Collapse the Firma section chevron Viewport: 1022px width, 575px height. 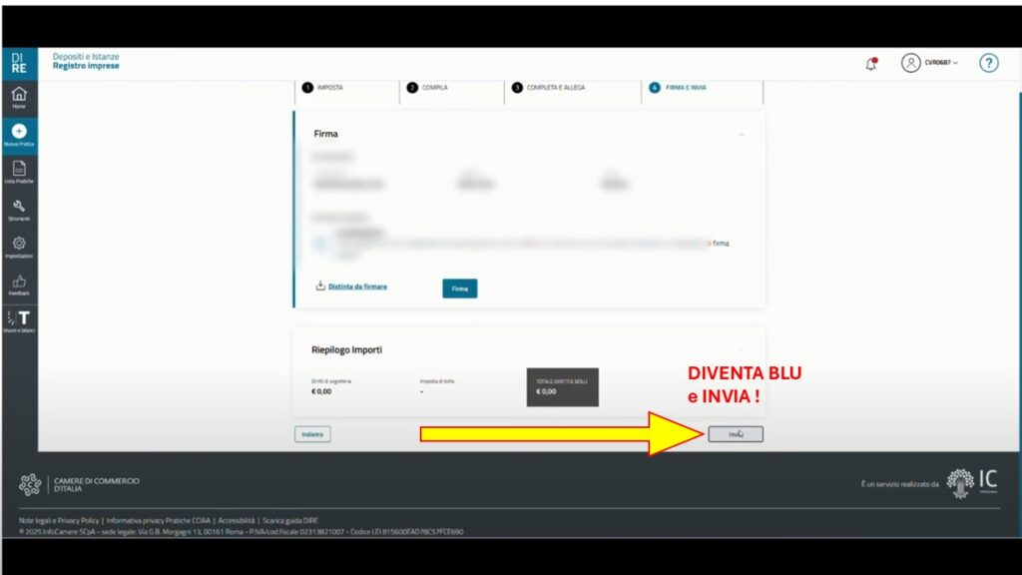tap(742, 135)
